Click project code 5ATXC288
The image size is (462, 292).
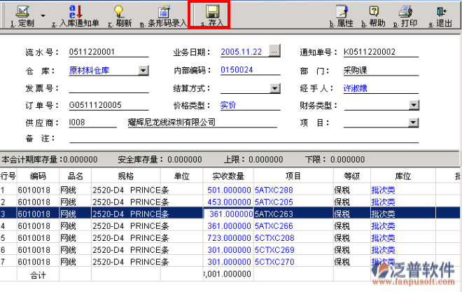274,190
